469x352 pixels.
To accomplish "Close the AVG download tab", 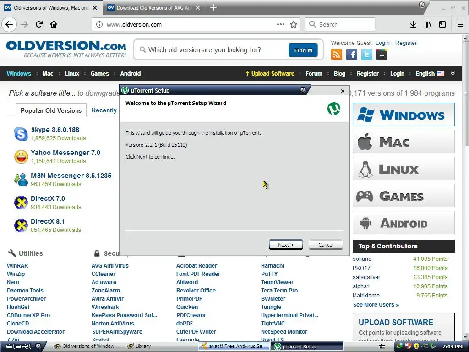I will (198, 8).
